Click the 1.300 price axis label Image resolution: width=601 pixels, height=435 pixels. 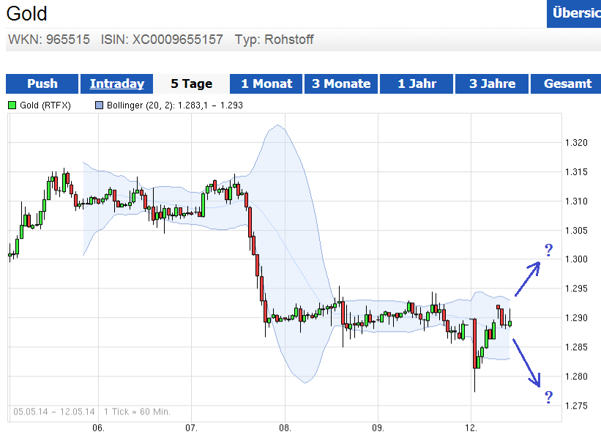pyautogui.click(x=576, y=259)
